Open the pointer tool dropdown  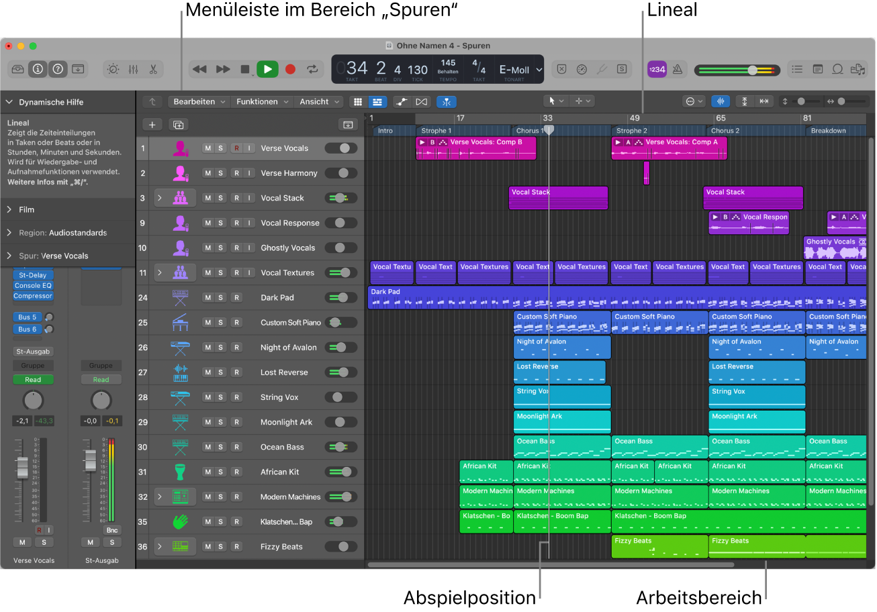point(556,101)
